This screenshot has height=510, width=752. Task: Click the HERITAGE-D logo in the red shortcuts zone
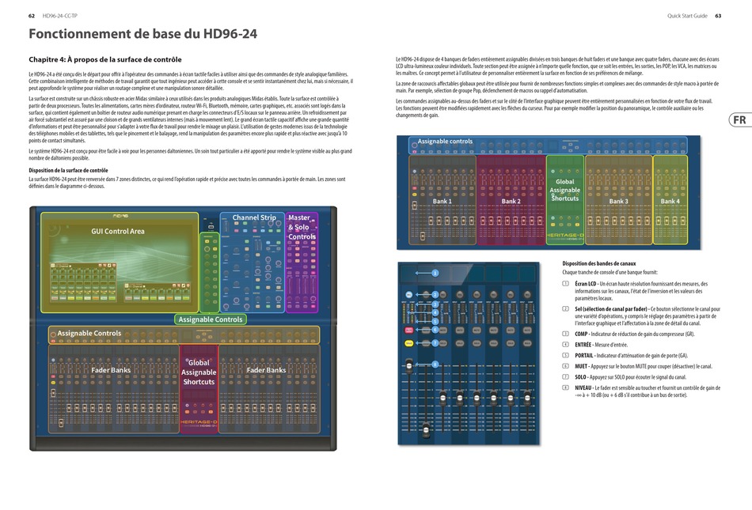[199, 423]
